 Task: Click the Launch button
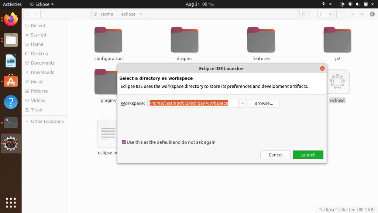pyautogui.click(x=308, y=155)
